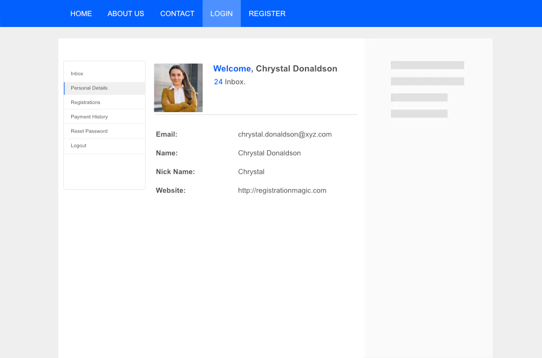The width and height of the screenshot is (542, 358).
Task: View Payment History in the sidebar
Action: (89, 117)
